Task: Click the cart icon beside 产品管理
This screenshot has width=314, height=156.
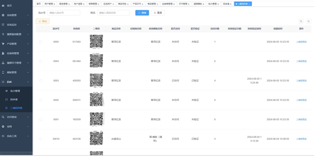Action: 3,44
